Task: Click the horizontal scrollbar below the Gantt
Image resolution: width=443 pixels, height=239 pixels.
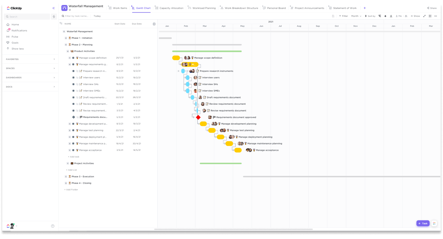Action: pos(233,230)
